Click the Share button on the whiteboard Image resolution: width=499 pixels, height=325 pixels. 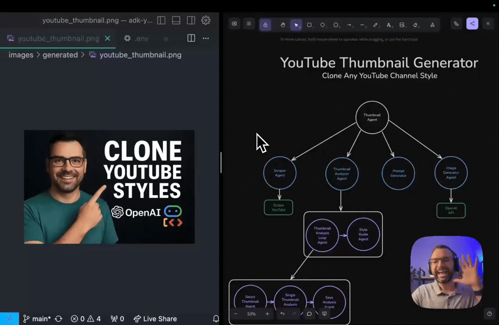coord(472,23)
